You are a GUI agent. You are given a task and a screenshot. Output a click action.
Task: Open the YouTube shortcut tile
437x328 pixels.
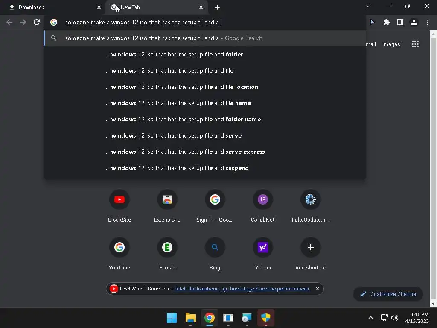click(x=119, y=254)
